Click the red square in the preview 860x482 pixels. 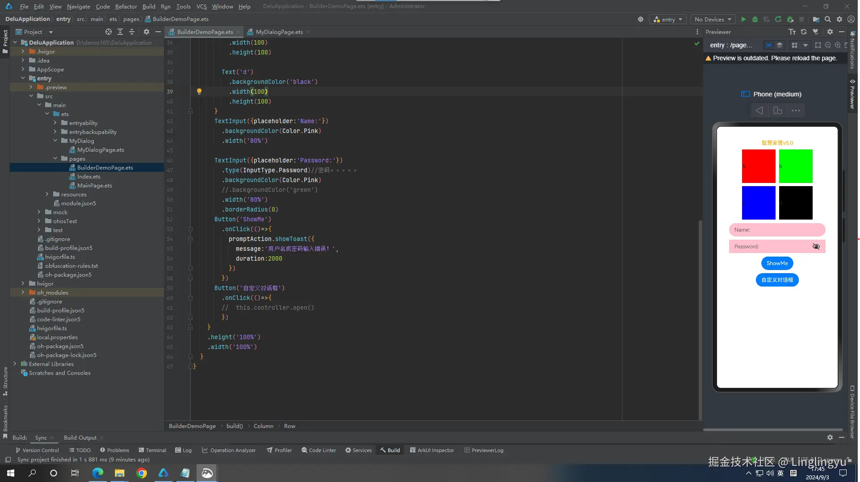(759, 166)
